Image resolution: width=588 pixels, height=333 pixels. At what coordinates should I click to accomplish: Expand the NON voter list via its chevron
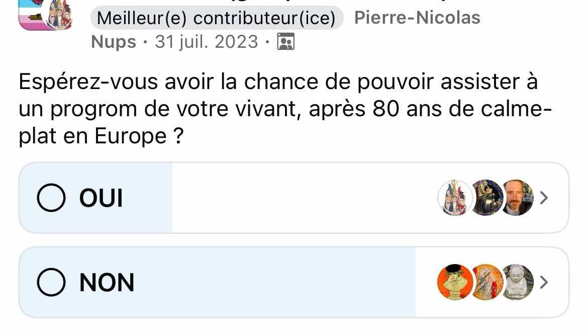(x=544, y=282)
